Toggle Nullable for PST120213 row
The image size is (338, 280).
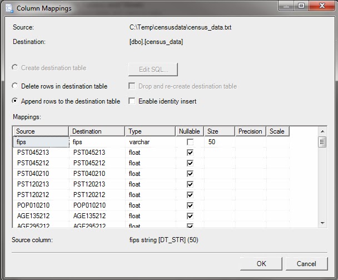[190, 184]
